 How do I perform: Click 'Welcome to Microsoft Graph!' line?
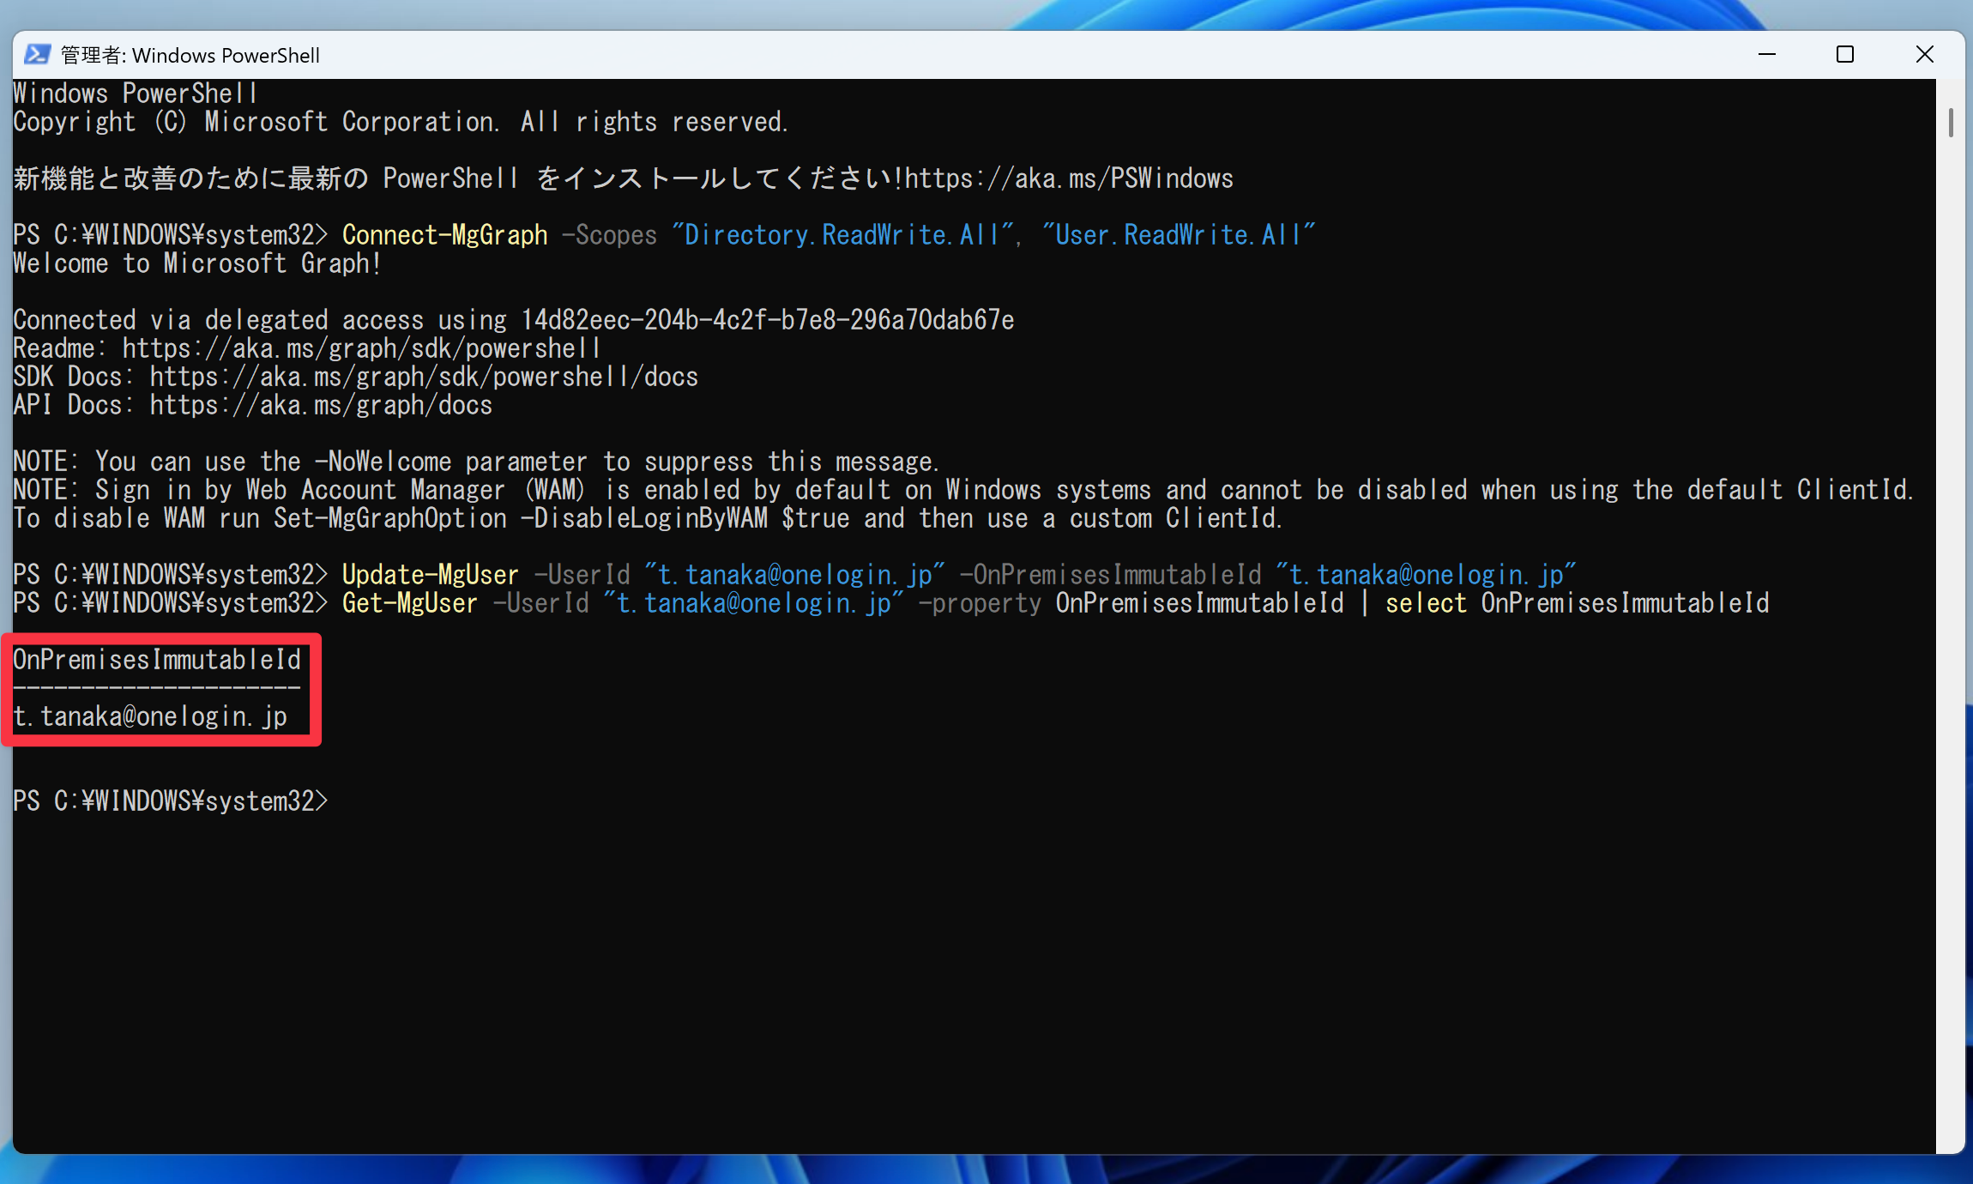coord(197,263)
